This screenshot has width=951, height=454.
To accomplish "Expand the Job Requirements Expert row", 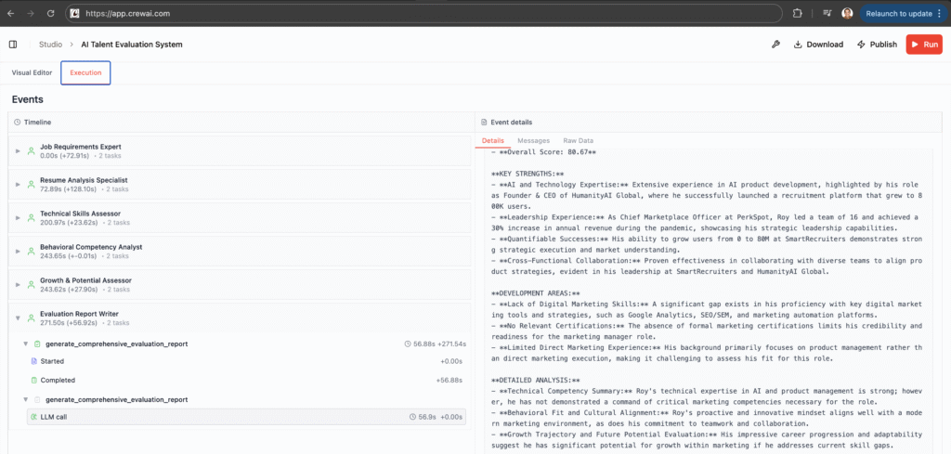I will point(18,150).
